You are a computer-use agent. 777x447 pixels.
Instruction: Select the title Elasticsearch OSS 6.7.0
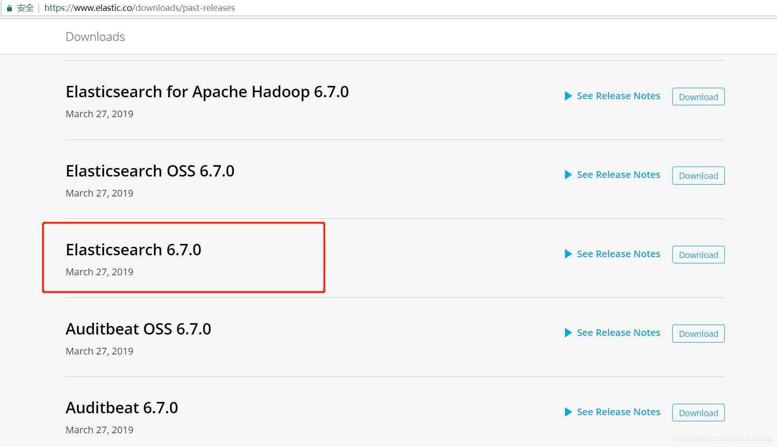(x=150, y=171)
